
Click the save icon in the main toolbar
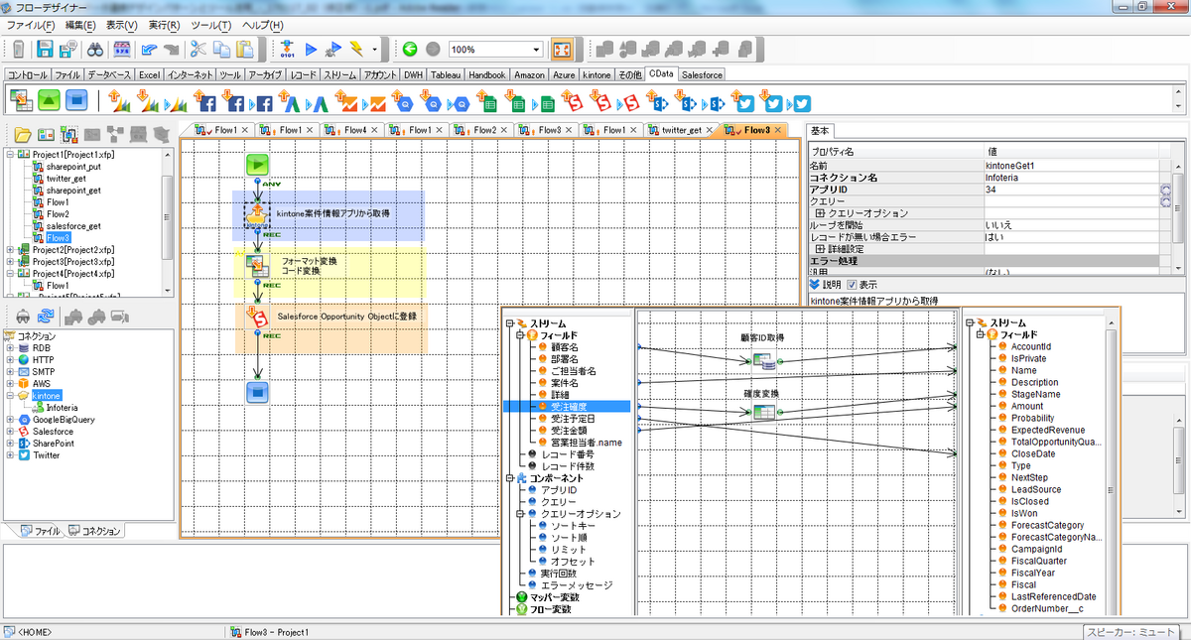(45, 49)
